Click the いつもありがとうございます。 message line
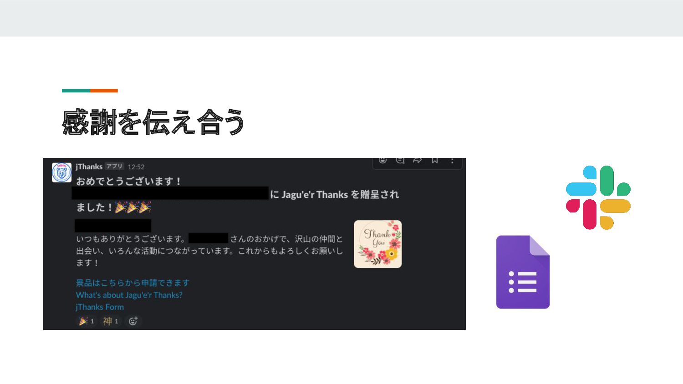This screenshot has width=683, height=384. tap(131, 239)
